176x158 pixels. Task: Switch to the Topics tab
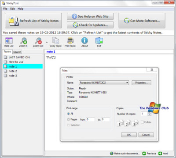(7, 52)
